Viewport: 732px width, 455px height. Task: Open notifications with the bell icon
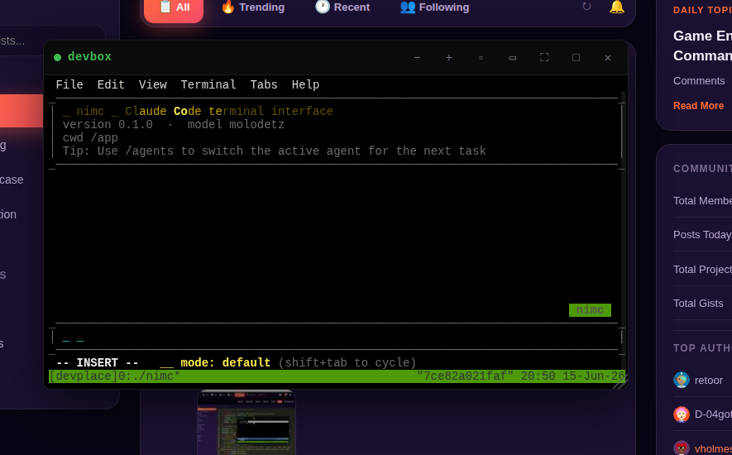617,7
